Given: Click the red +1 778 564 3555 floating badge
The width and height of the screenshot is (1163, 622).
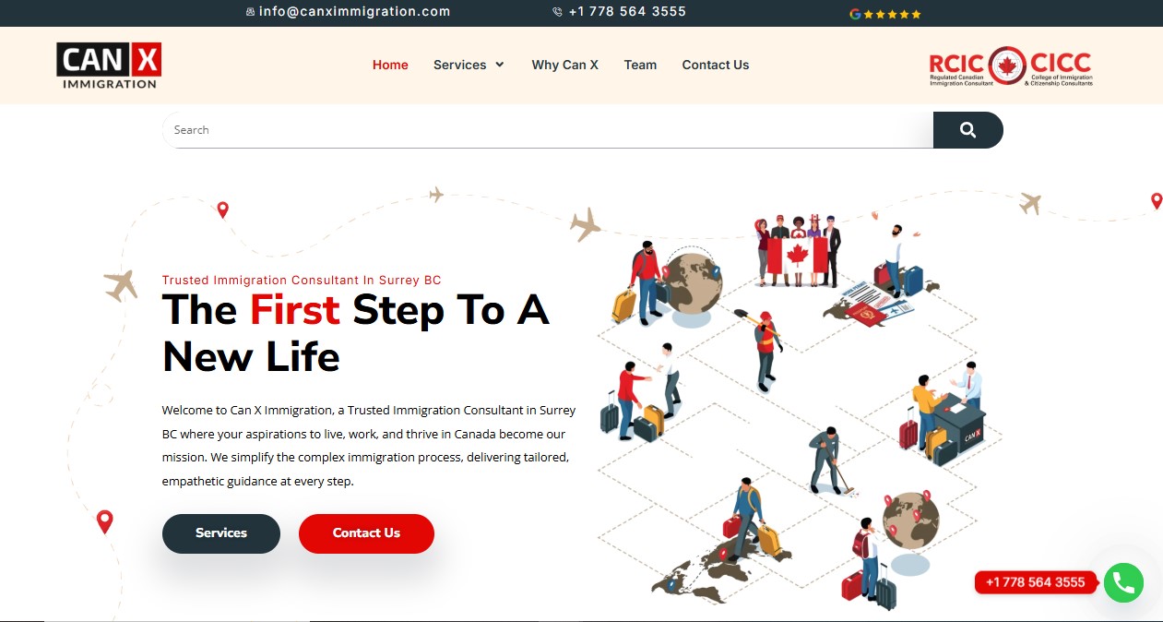Looking at the screenshot, I should pyautogui.click(x=1035, y=582).
